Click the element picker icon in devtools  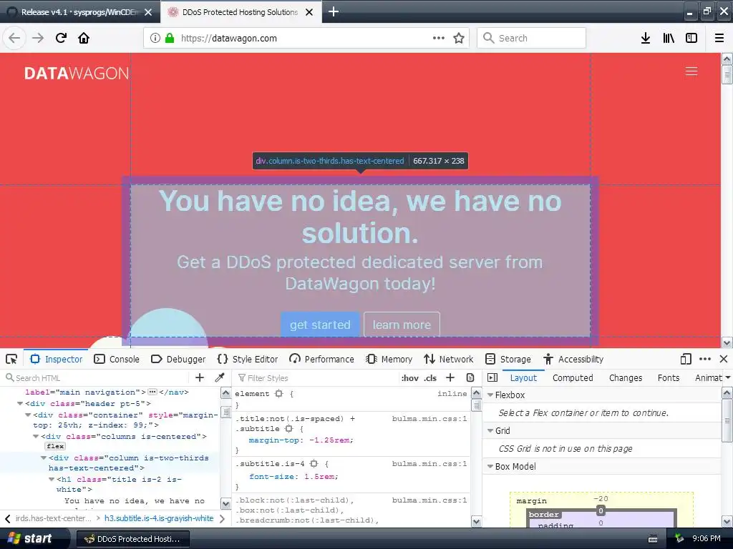[11, 359]
